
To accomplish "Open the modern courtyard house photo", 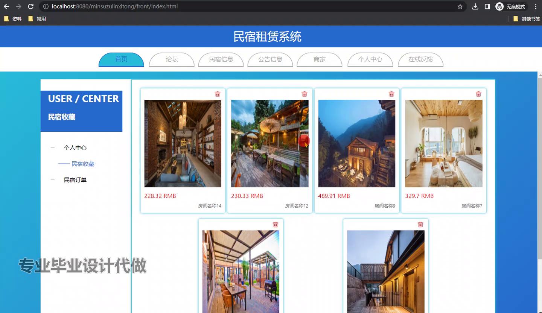I will (386, 272).
